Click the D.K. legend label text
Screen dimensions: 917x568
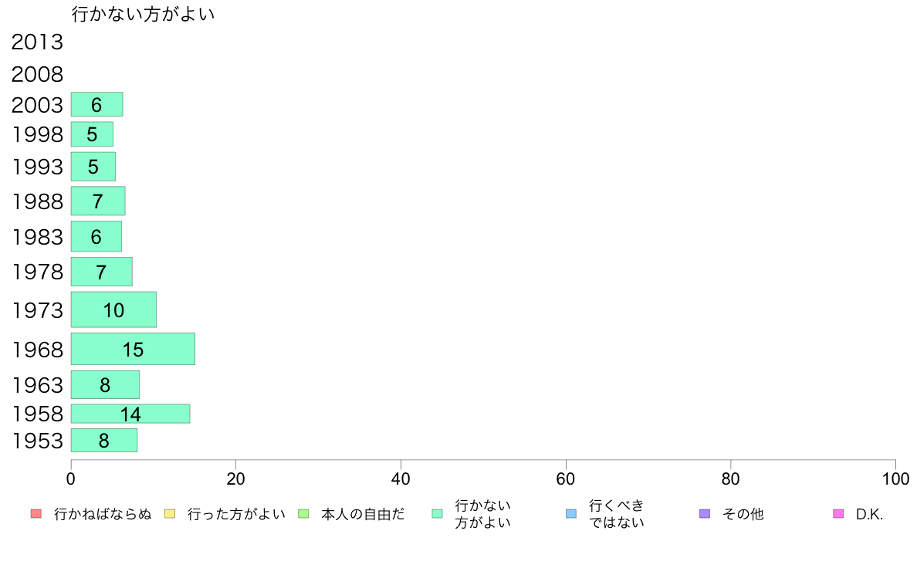coord(869,514)
